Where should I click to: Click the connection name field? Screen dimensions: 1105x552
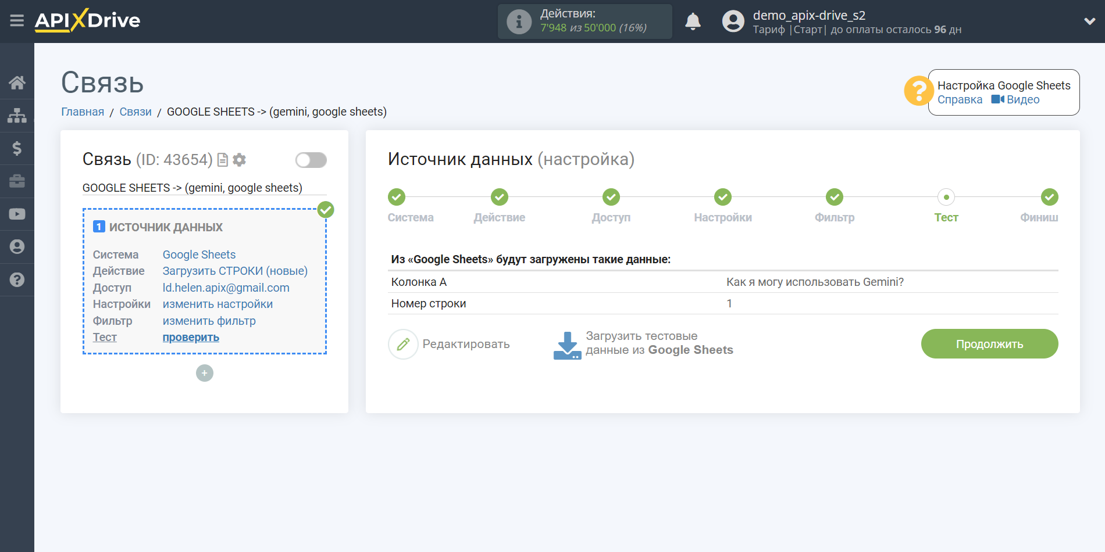pos(204,188)
